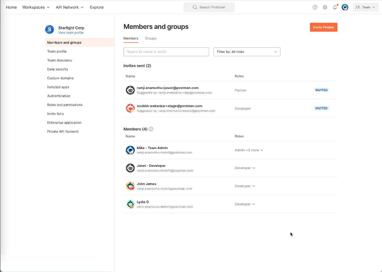Click Janet - Developer's avatar
Screen dimensions: 382x272
coord(130,168)
